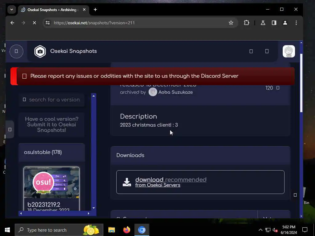Click the Osekai Snapshots camera logo

(40, 51)
